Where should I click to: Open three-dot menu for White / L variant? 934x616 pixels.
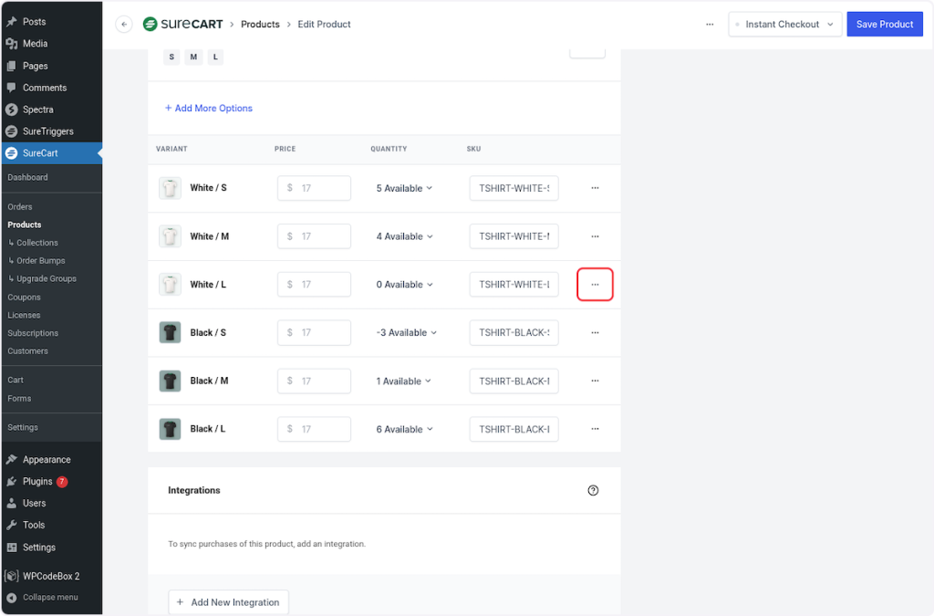coord(595,285)
